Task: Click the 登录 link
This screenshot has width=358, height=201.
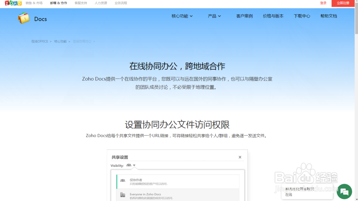Action: 323,3
